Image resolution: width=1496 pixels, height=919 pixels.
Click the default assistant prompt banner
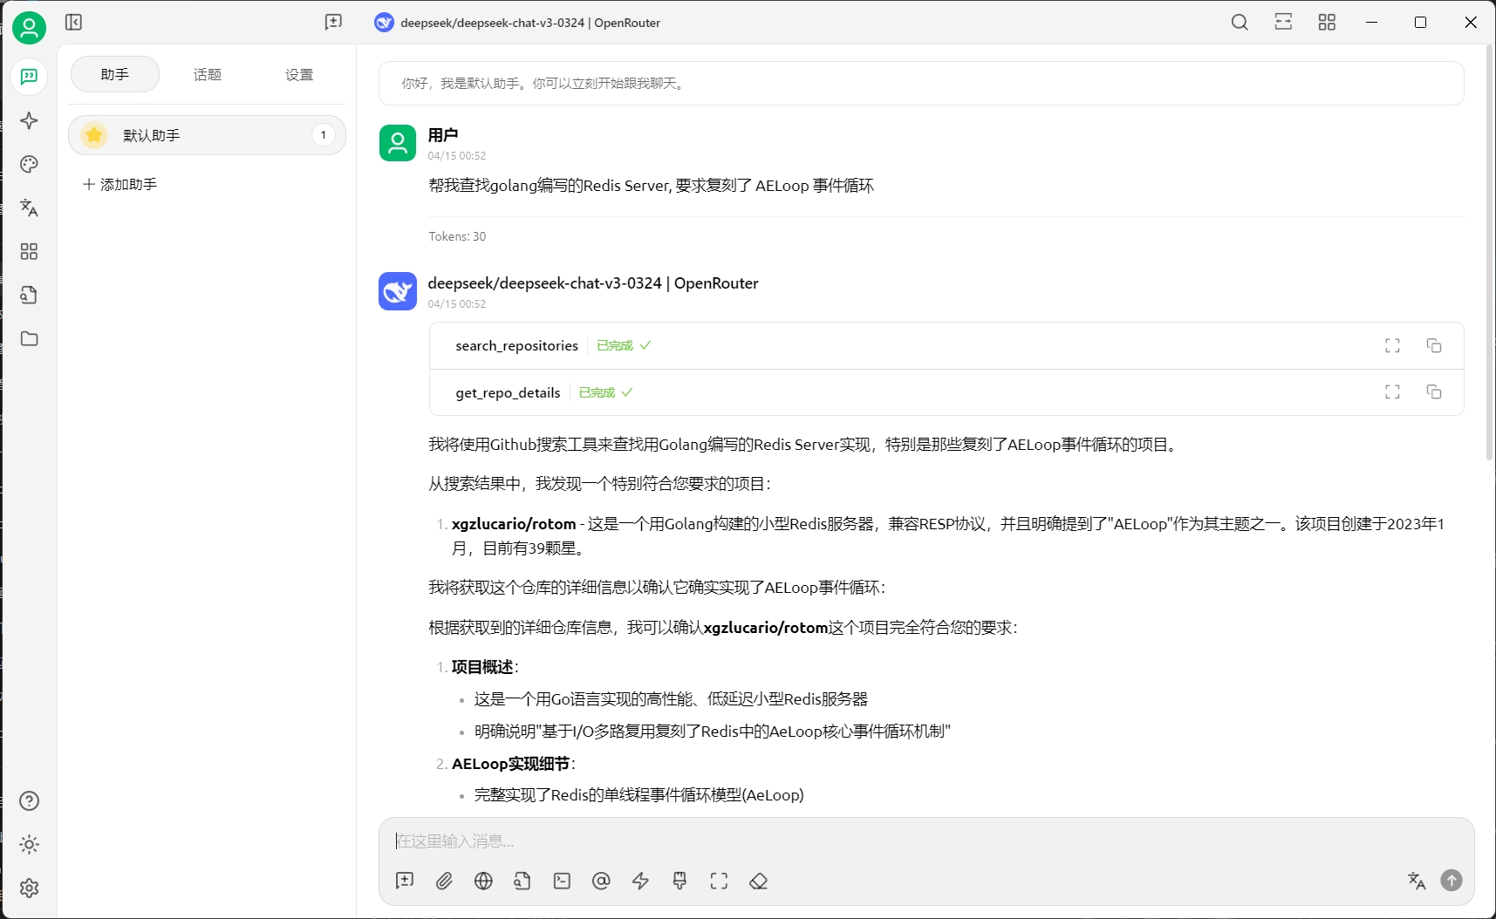[x=921, y=83]
